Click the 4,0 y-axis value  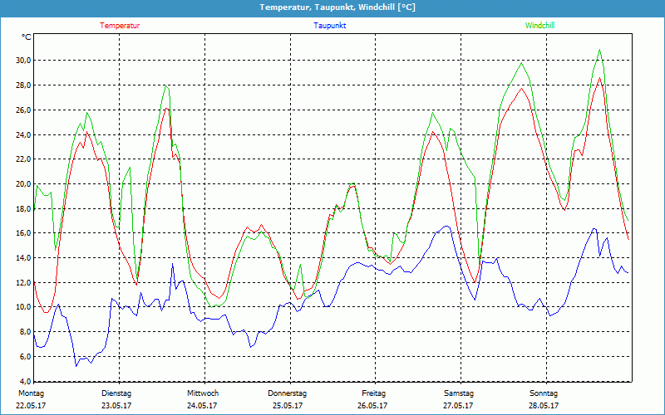[x=26, y=381]
